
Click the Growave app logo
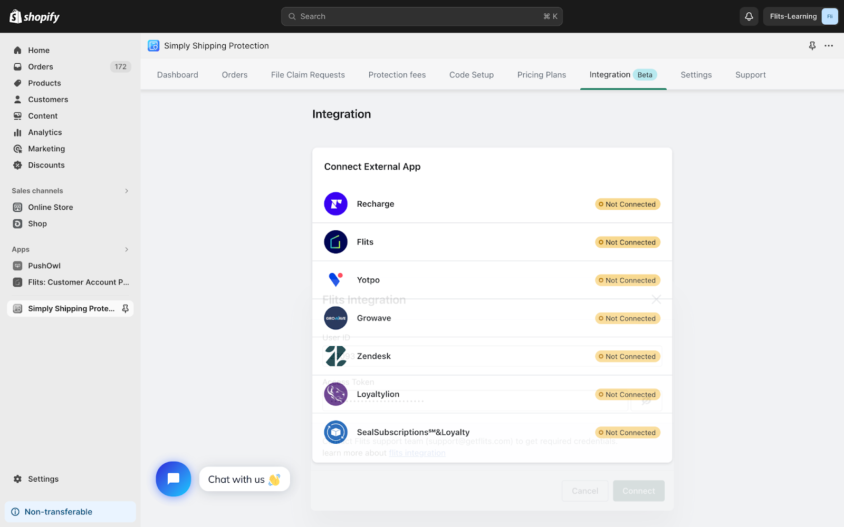[335, 318]
